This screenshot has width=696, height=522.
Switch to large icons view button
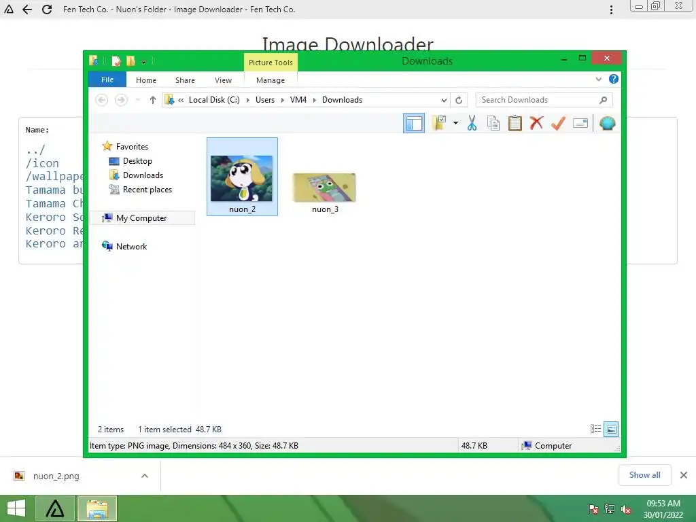click(x=611, y=429)
